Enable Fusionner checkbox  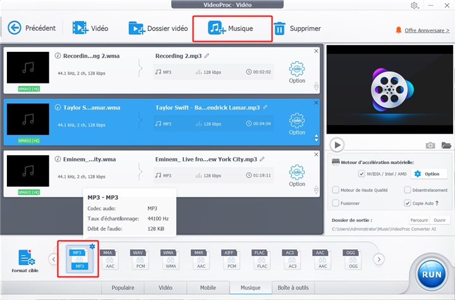click(x=336, y=203)
